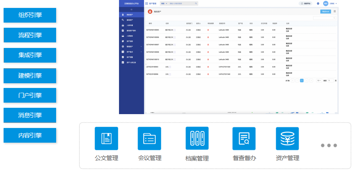The height and width of the screenshot is (170, 353).
Task: Click the first page arrow in pagination
Action: click(293, 80)
